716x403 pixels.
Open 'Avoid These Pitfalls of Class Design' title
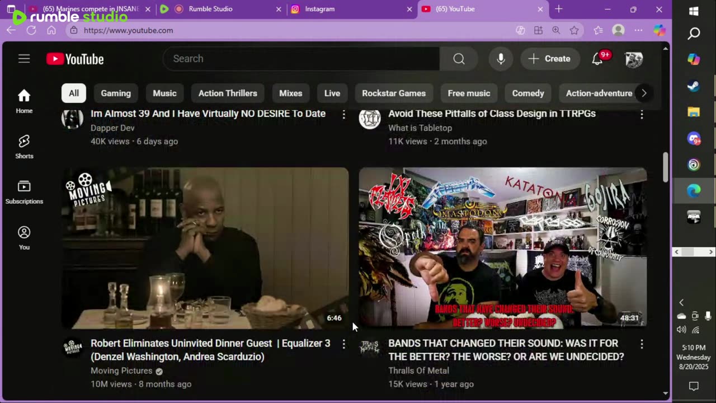[x=492, y=114]
